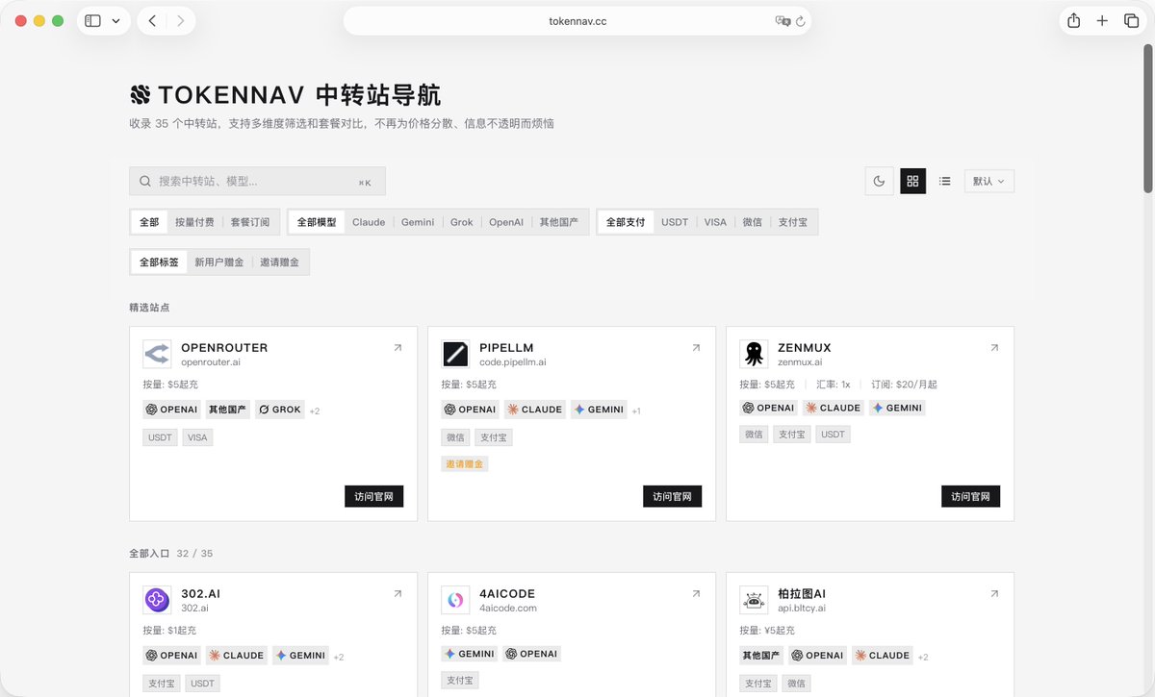Click GEMINI tag in ZenMux card

point(897,408)
